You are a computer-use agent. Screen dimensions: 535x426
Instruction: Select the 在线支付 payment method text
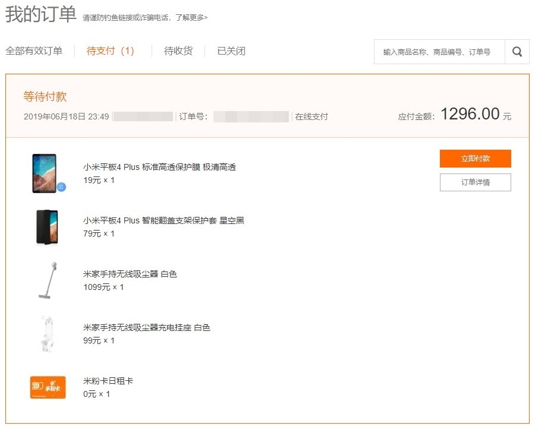click(x=311, y=116)
